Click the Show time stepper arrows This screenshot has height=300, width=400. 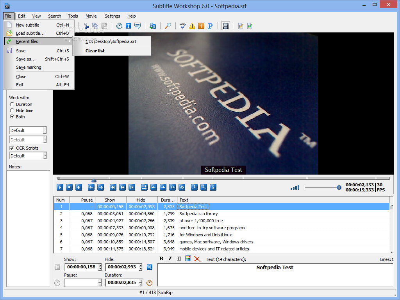[100, 267]
